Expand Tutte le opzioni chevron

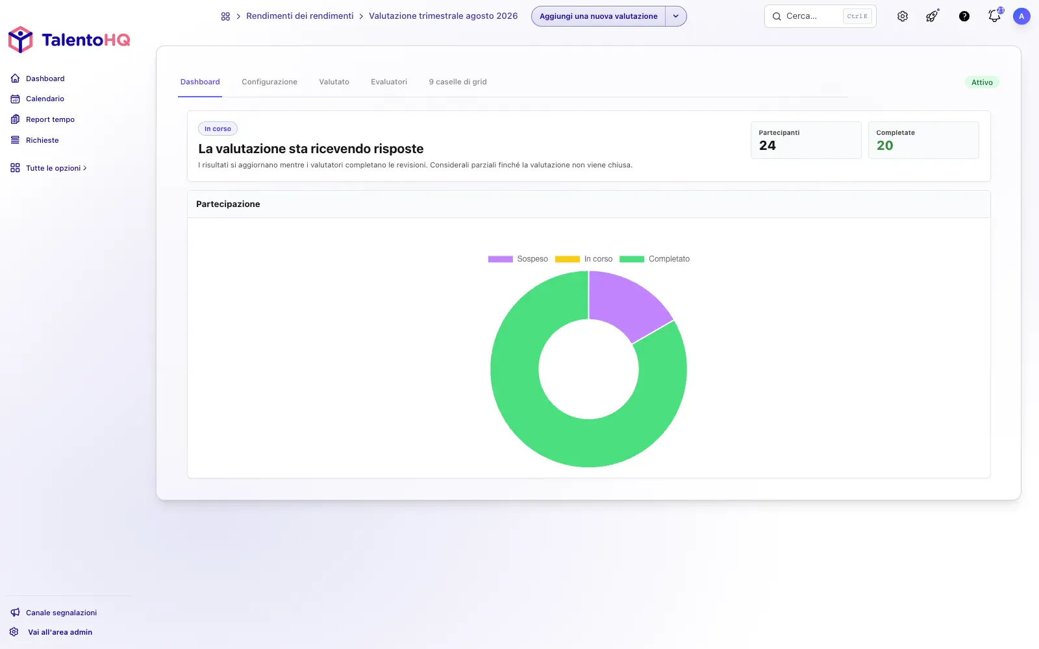(x=85, y=168)
